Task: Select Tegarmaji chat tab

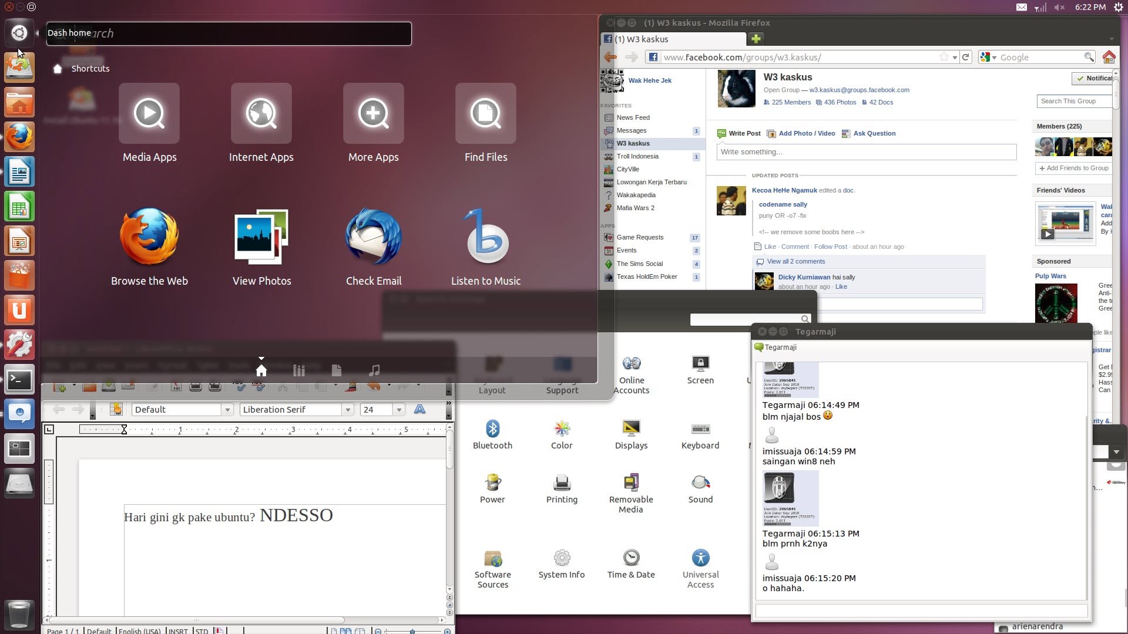Action: coord(775,347)
